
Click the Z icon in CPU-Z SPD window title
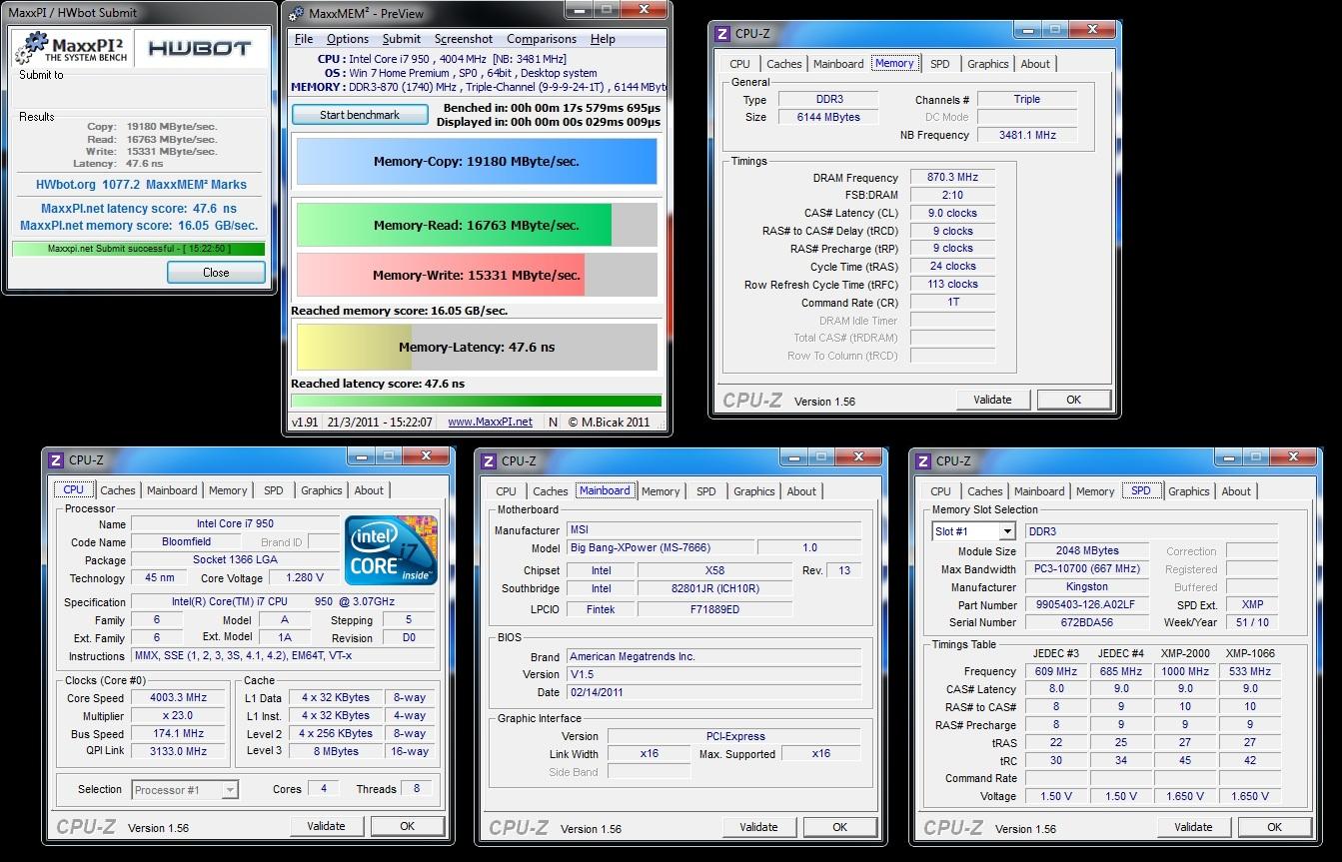coord(923,460)
